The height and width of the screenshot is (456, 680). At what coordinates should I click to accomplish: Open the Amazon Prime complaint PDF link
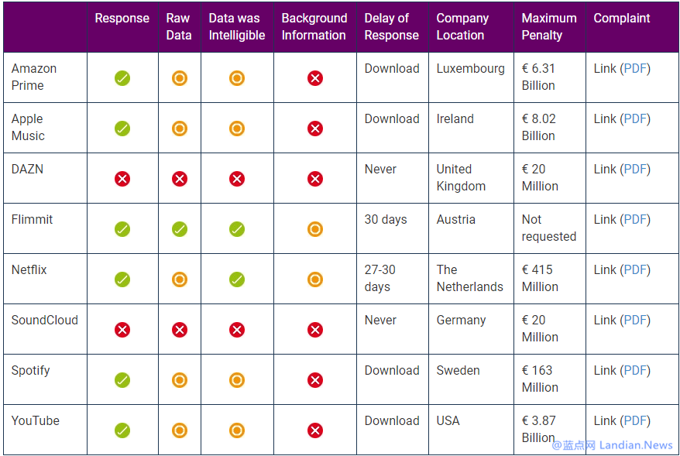coord(635,69)
